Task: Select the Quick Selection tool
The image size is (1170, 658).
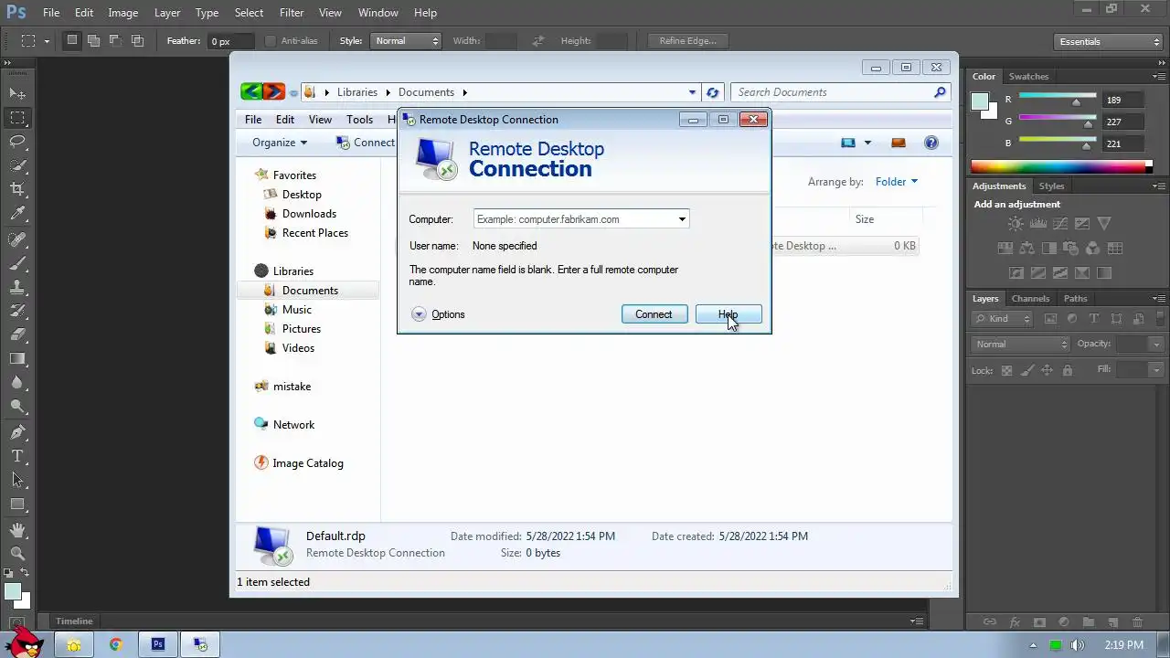Action: pyautogui.click(x=17, y=165)
